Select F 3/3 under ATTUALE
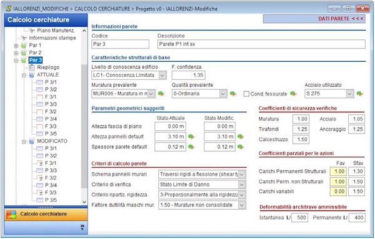 [51, 126]
